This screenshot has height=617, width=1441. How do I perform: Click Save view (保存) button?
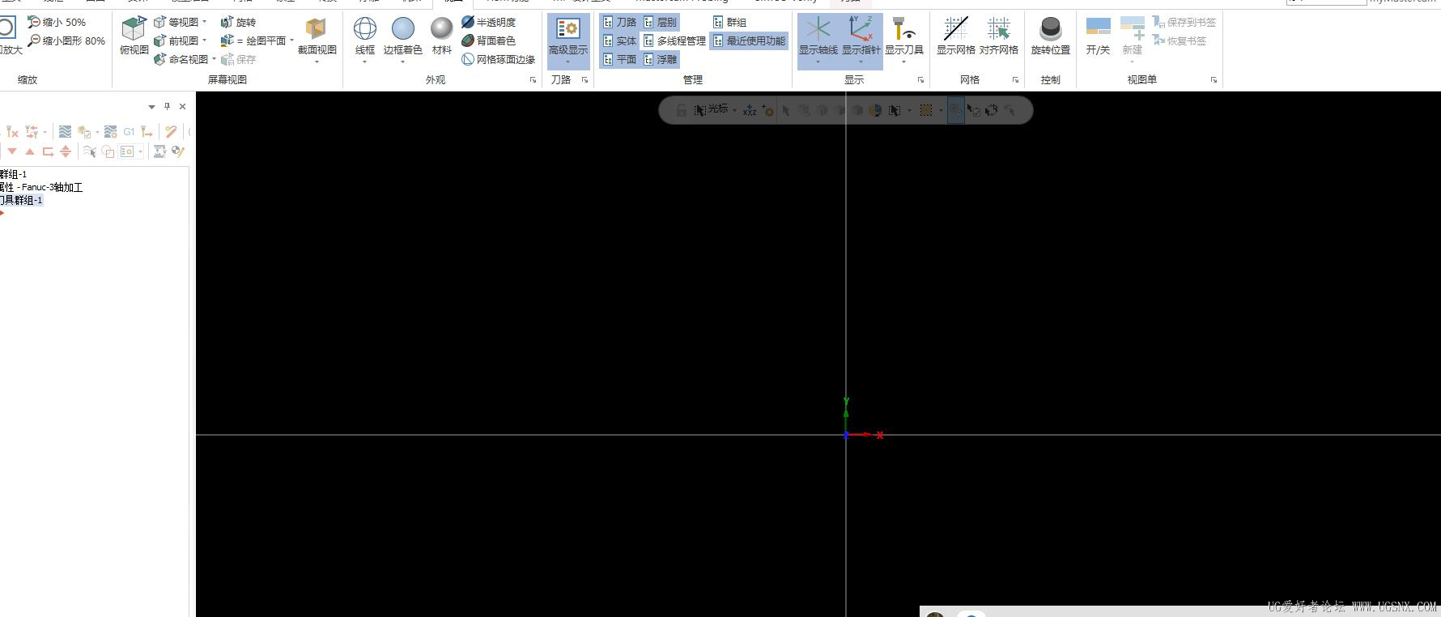coord(238,59)
